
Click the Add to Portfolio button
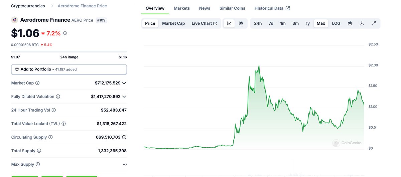[69, 69]
